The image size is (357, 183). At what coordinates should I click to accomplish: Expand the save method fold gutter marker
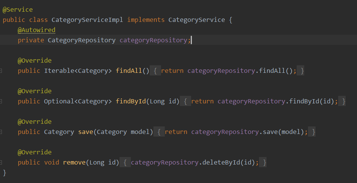tap(2, 132)
